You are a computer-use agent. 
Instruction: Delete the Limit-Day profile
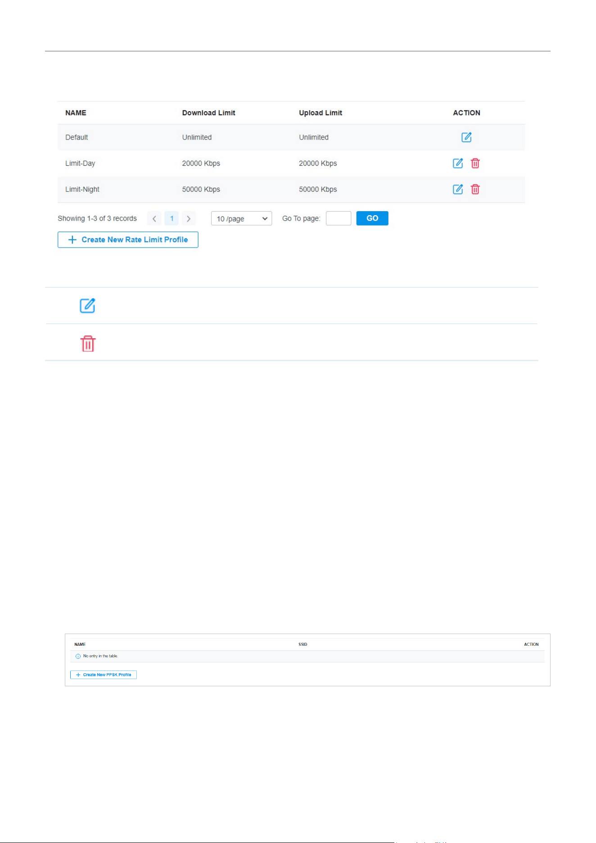(x=475, y=163)
